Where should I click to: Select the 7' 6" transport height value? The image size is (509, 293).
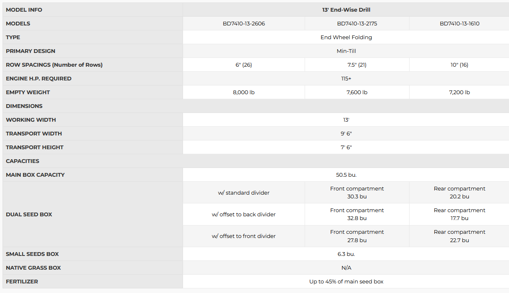[x=346, y=148]
